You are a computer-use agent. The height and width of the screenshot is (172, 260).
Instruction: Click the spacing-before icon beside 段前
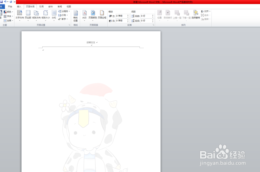click(133, 16)
